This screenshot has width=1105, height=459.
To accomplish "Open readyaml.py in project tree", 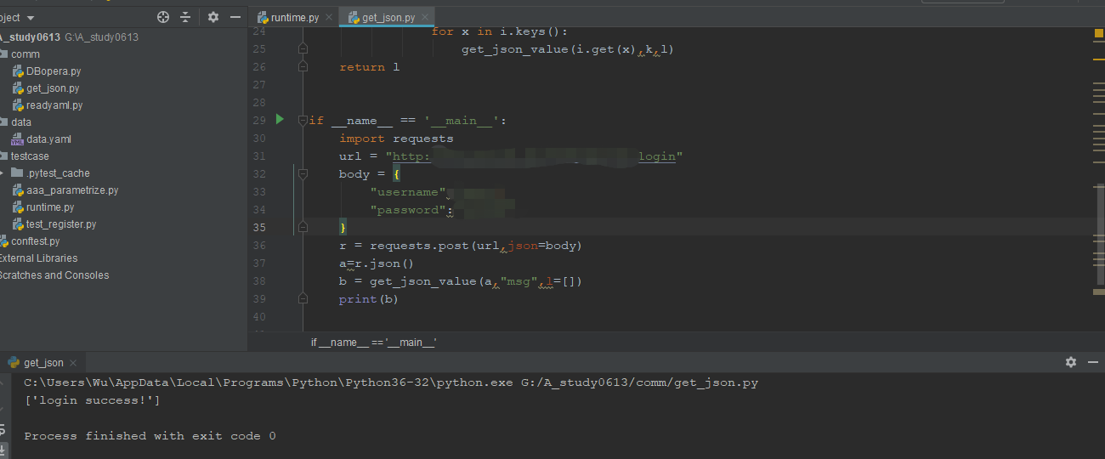I will point(54,105).
